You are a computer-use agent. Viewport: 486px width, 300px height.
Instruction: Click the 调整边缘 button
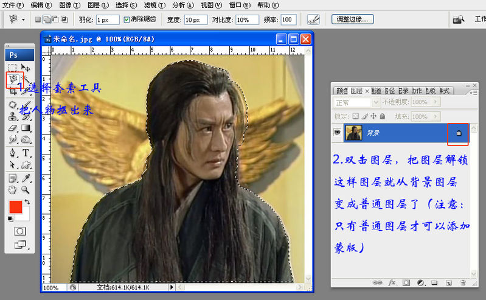tap(353, 19)
